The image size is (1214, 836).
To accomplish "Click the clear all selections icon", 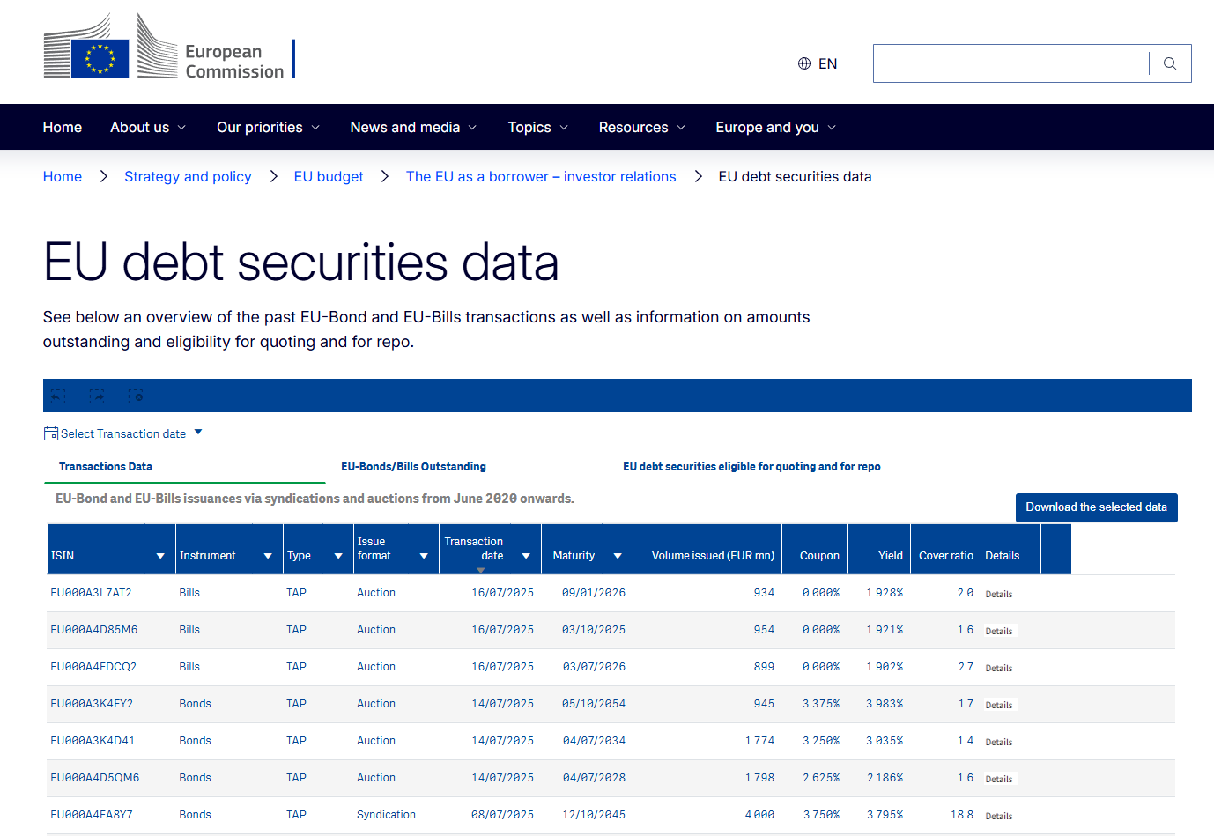I will (x=136, y=396).
